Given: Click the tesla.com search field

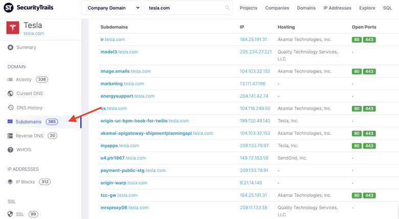Looking at the screenshot, I should pos(188,8).
